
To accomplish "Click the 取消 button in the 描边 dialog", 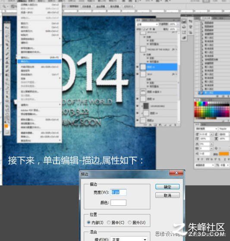I will pyautogui.click(x=167, y=195).
